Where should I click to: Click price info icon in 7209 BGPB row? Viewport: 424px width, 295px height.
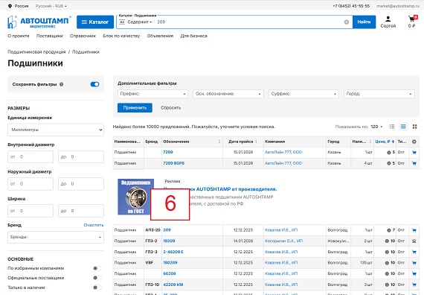pyautogui.click(x=389, y=163)
